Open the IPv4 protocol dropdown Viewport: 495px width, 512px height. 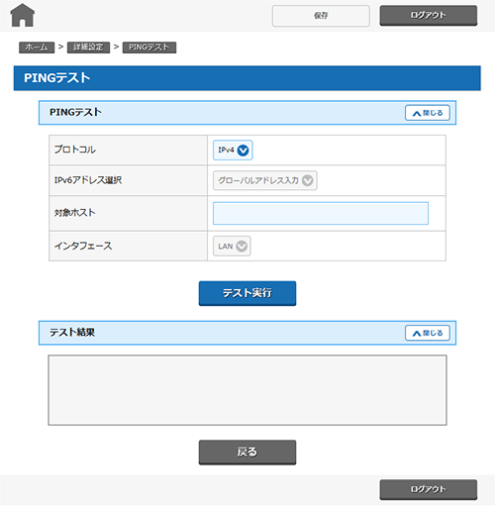pos(233,151)
